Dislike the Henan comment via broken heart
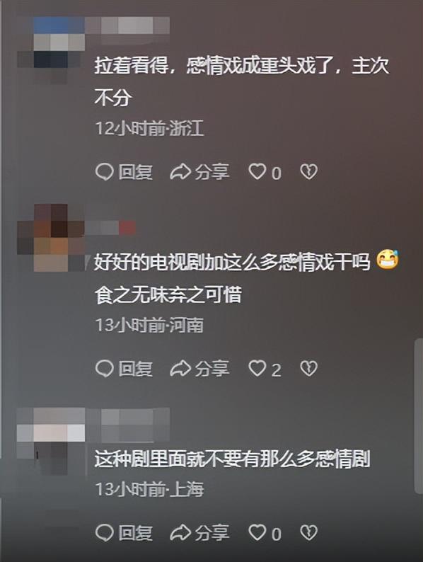423x562 pixels. (308, 368)
